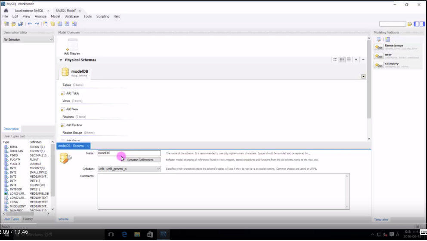Open the schema tabs dropdown arrow
Image resolution: width=427 pixels, height=241 pixels.
[363, 76]
